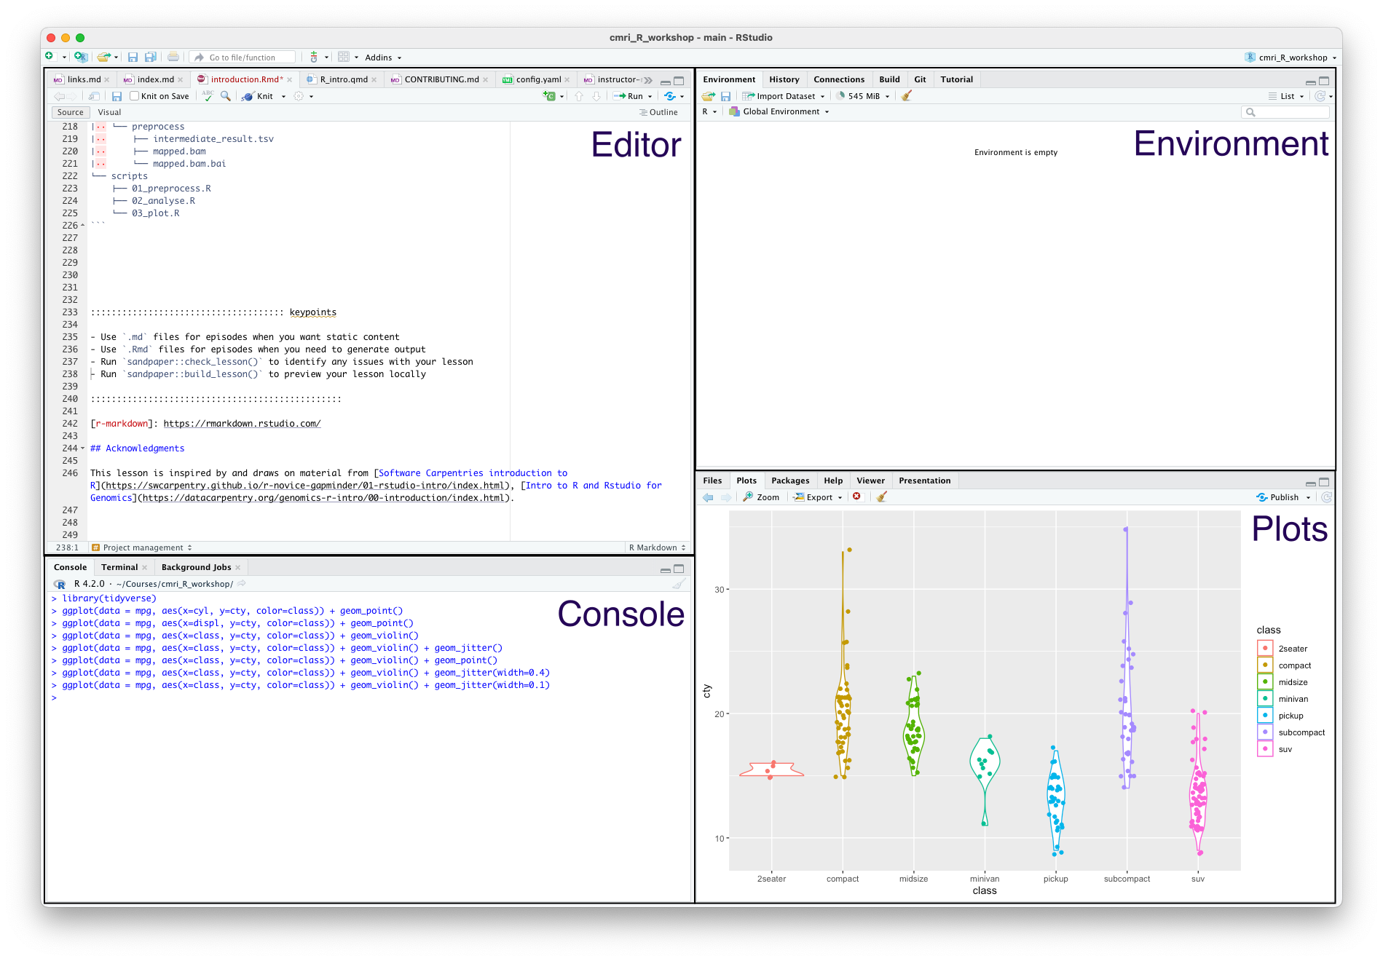Clear the console with the broom icon
Viewport: 1383px width, 961px height.
(x=679, y=583)
